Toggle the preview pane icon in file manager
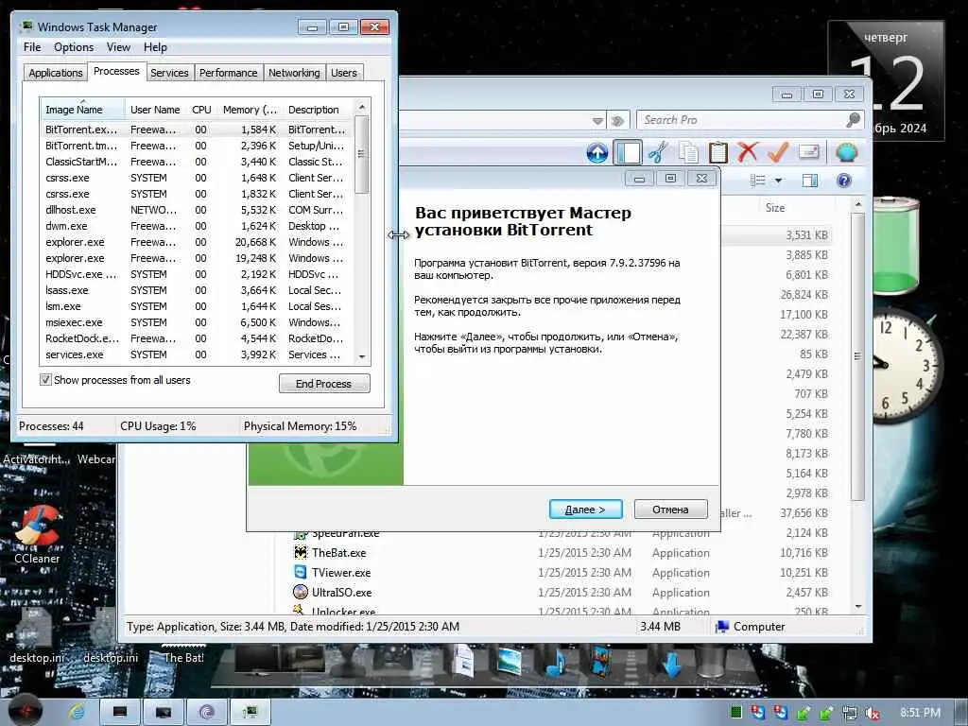Viewport: 968px width, 726px height. 810,181
